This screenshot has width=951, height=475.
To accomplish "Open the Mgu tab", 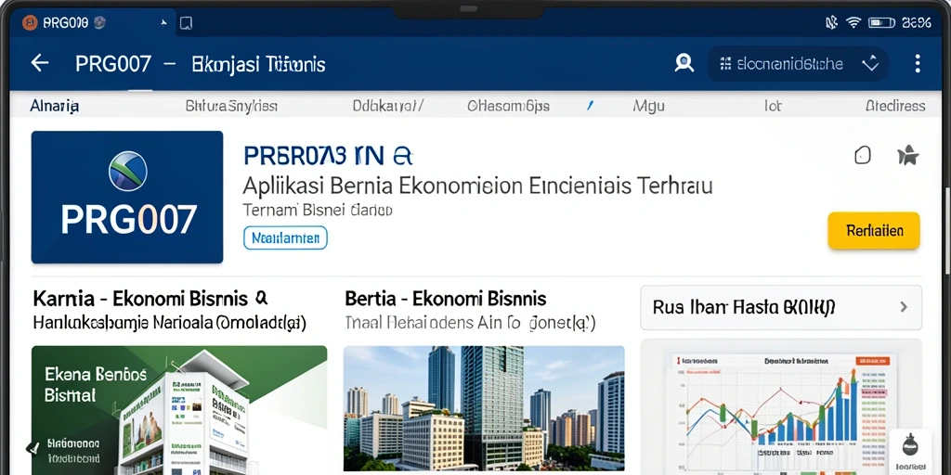I will 648,107.
